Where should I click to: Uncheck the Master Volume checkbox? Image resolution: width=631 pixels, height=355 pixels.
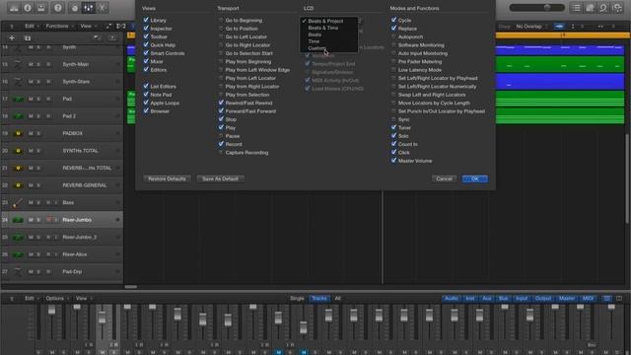tap(394, 160)
